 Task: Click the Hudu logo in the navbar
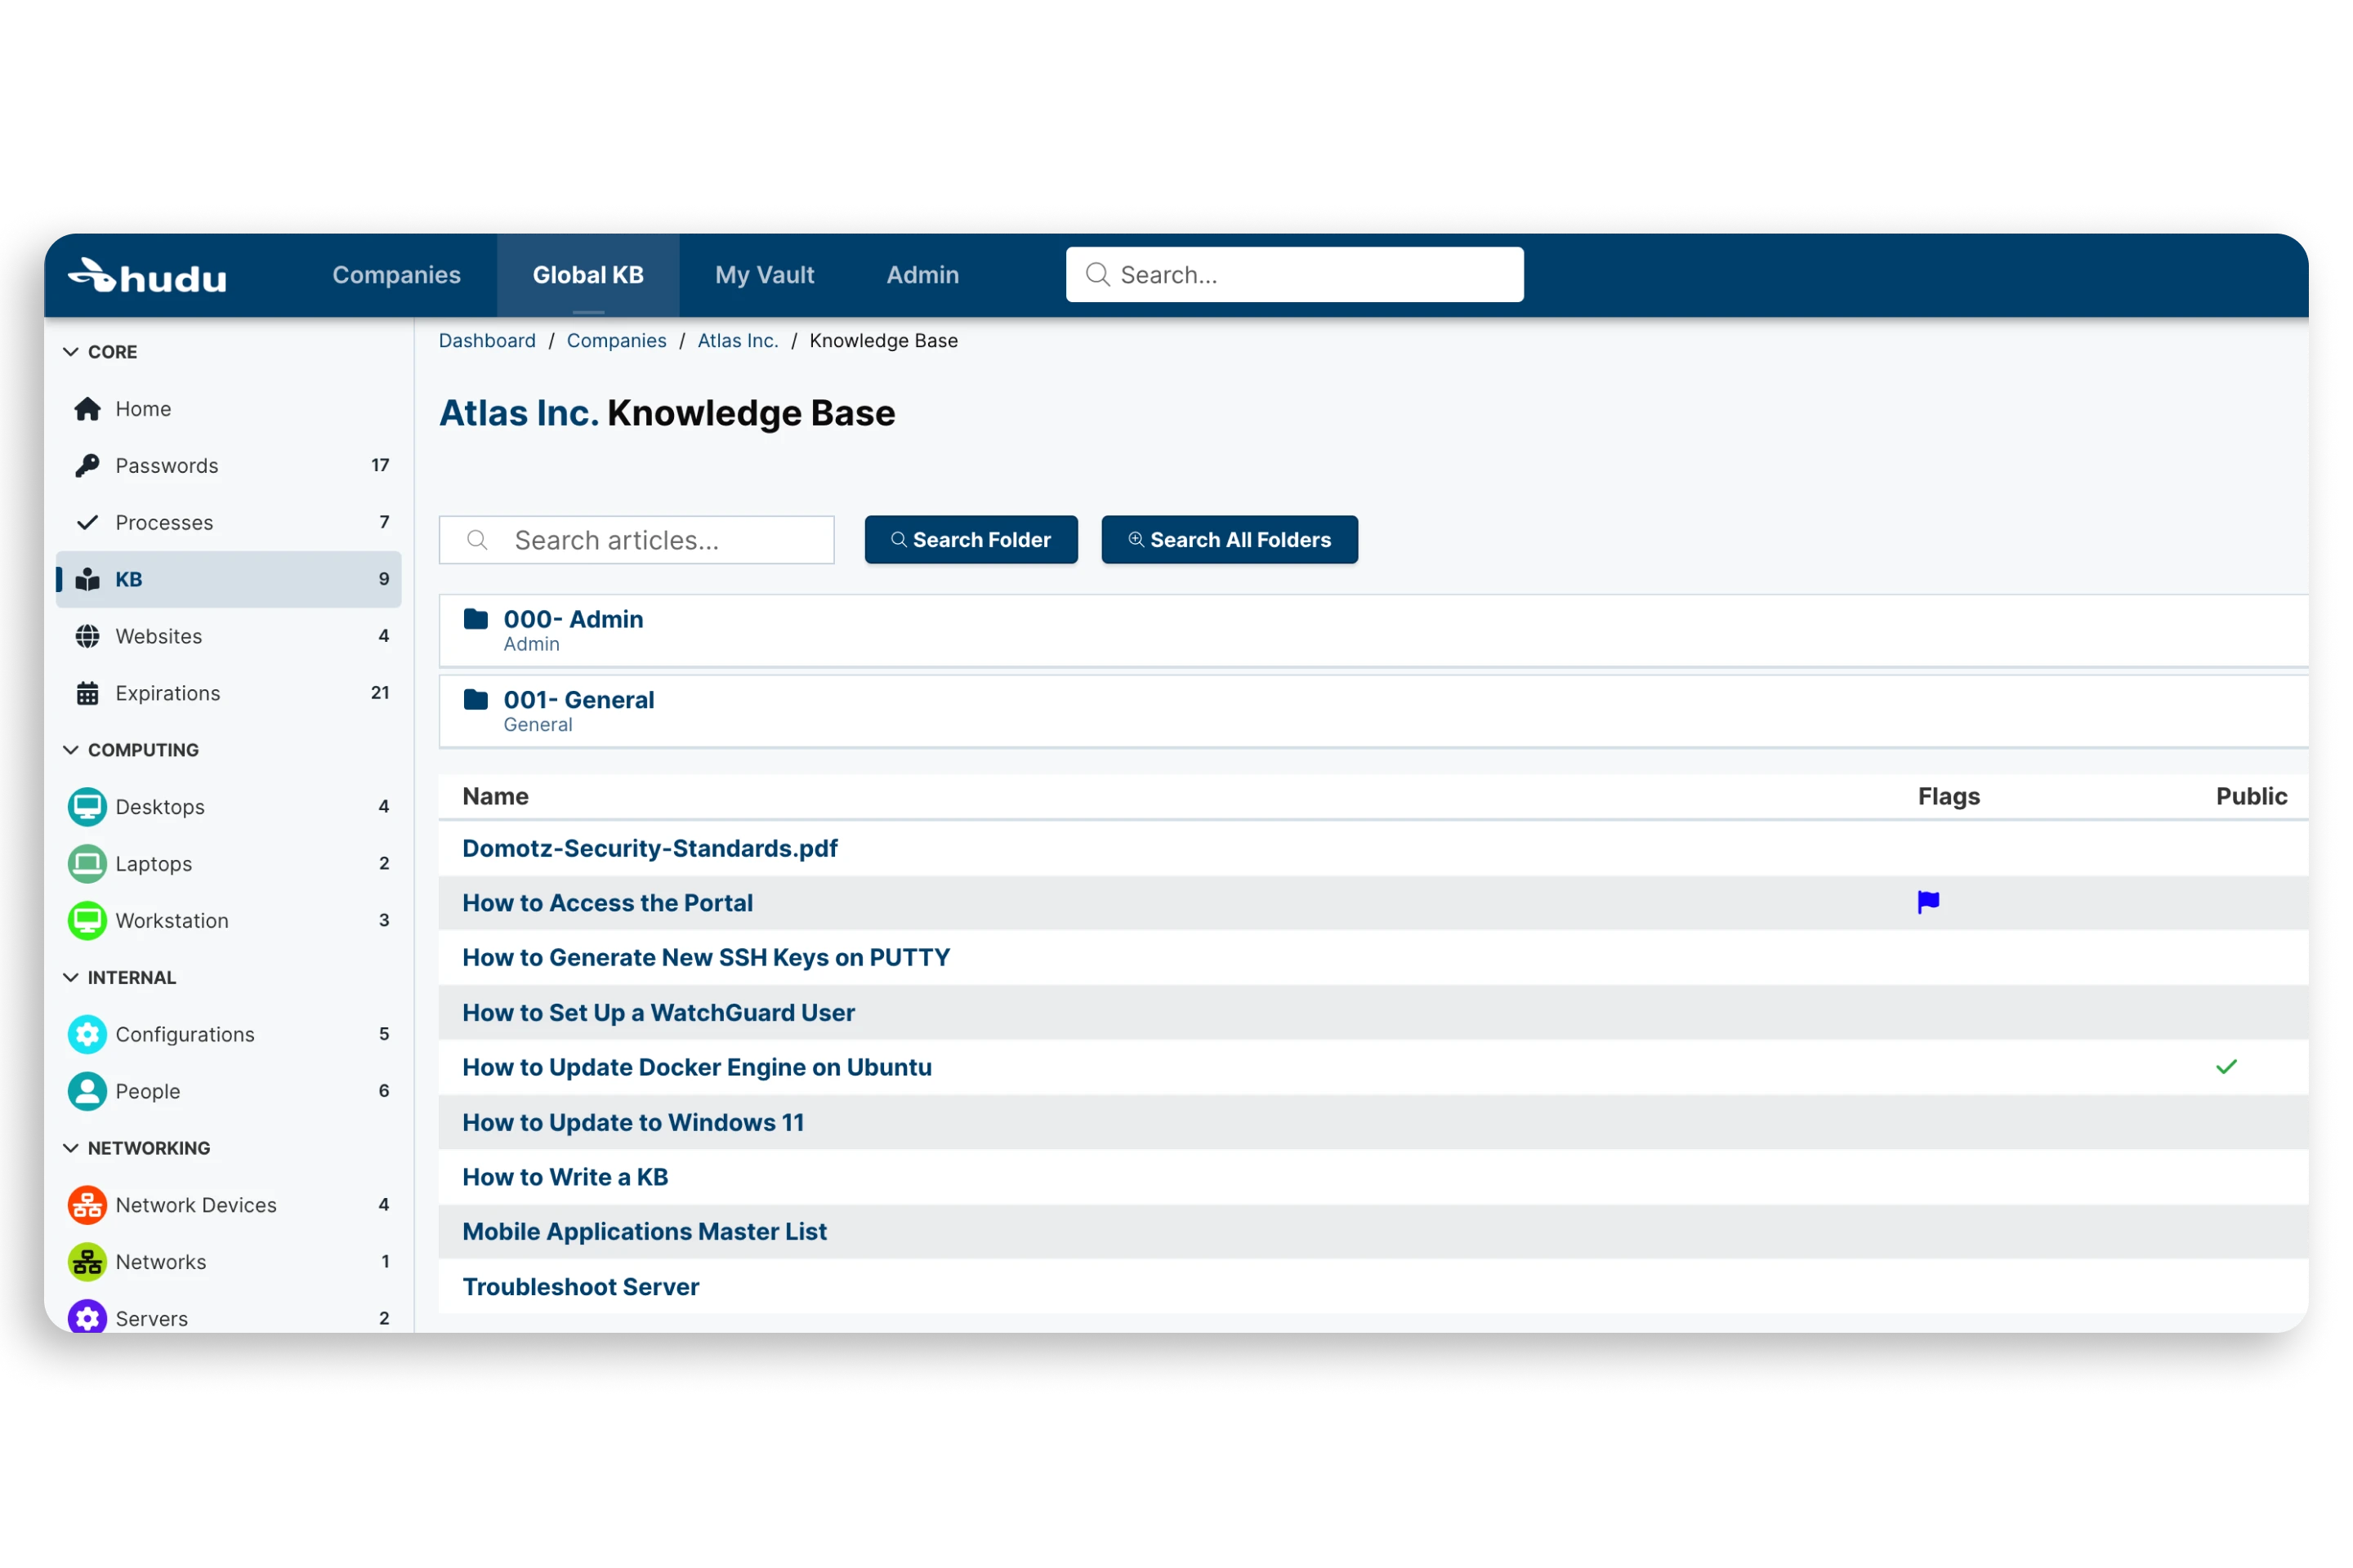(x=146, y=275)
